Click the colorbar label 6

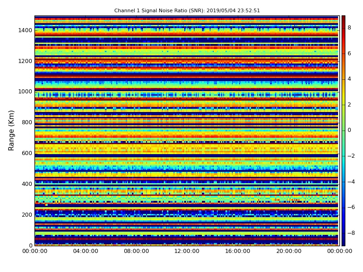[349, 53]
